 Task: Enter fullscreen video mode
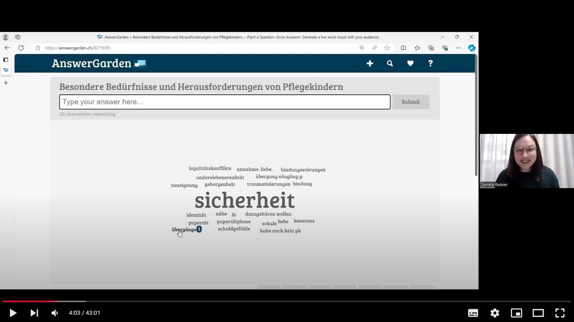560,313
